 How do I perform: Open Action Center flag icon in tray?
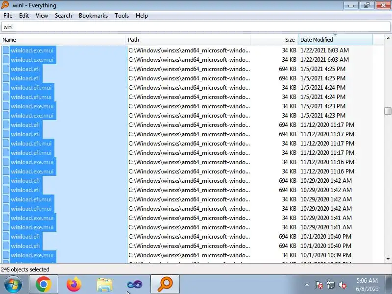[319, 285]
